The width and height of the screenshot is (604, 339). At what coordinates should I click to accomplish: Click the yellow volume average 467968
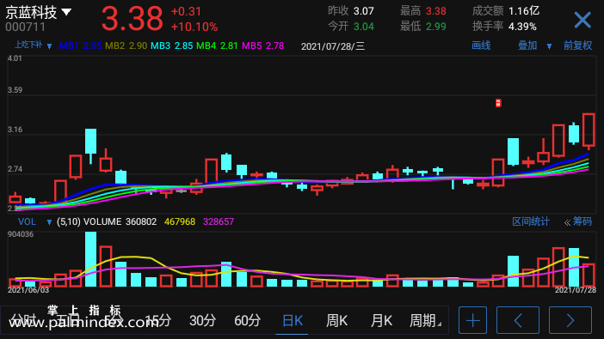pyautogui.click(x=180, y=221)
